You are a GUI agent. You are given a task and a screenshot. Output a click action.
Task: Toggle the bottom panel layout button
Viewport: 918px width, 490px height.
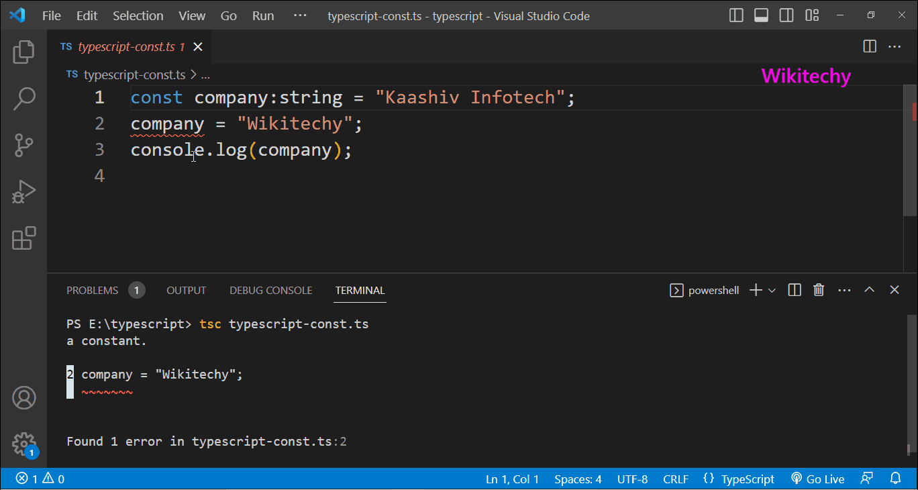coord(761,15)
